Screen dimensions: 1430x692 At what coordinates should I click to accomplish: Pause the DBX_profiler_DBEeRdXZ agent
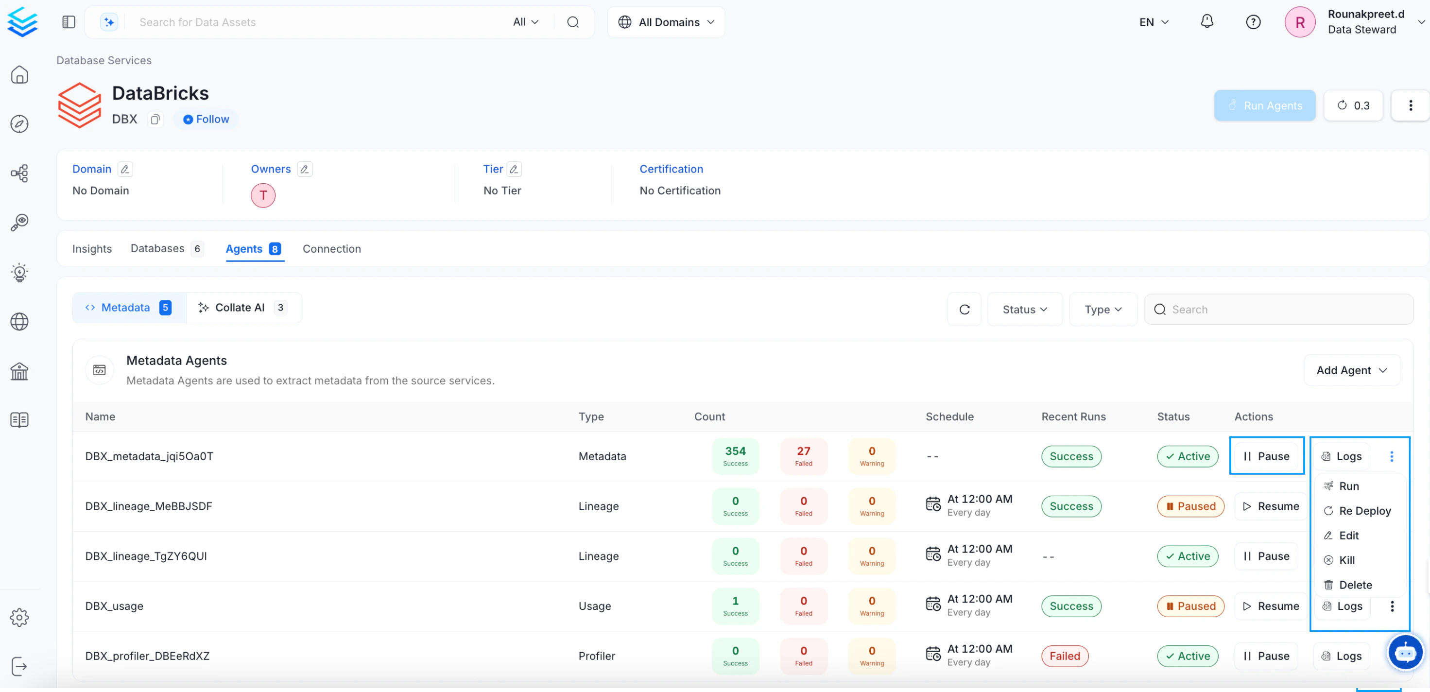point(1266,656)
